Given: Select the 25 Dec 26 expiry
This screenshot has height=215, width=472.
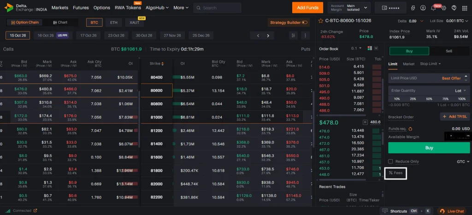Looking at the screenshot, I should pyautogui.click(x=201, y=36).
